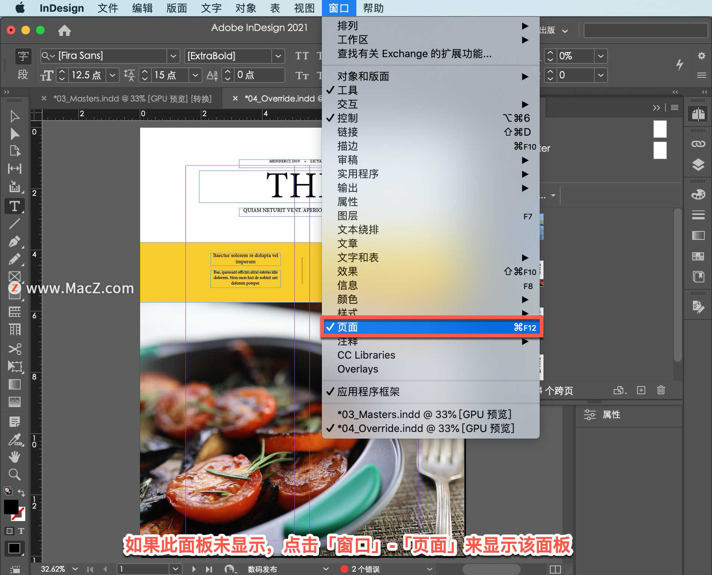Open the Swatches palette icon in dock
Viewport: 712px width, 575px height.
698,256
